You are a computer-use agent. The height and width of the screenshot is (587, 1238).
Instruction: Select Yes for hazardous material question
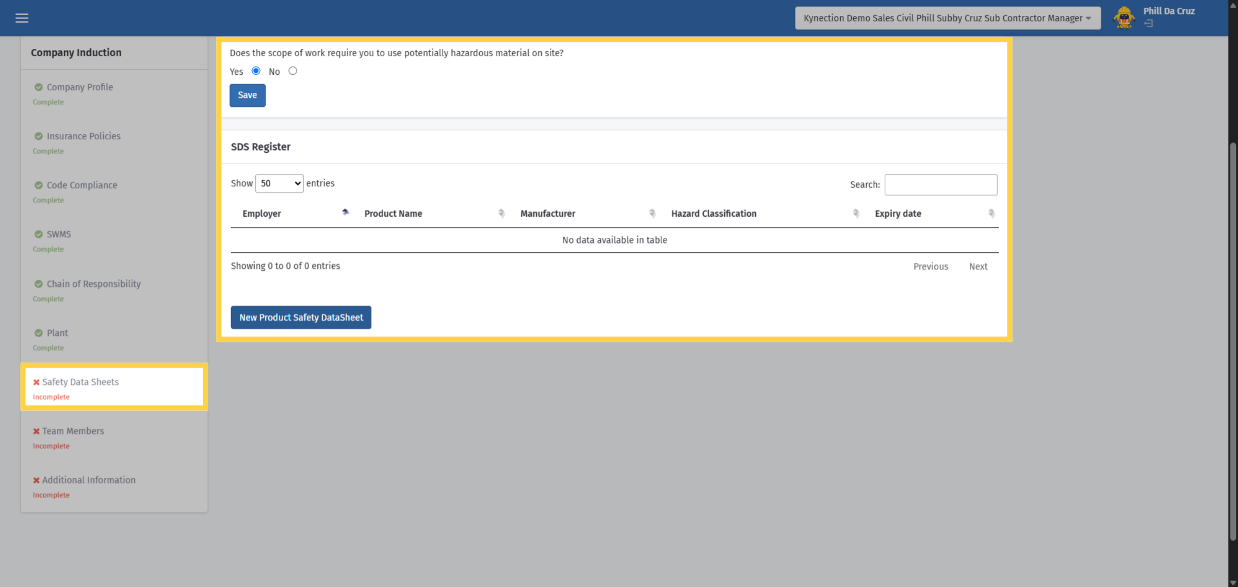[256, 71]
